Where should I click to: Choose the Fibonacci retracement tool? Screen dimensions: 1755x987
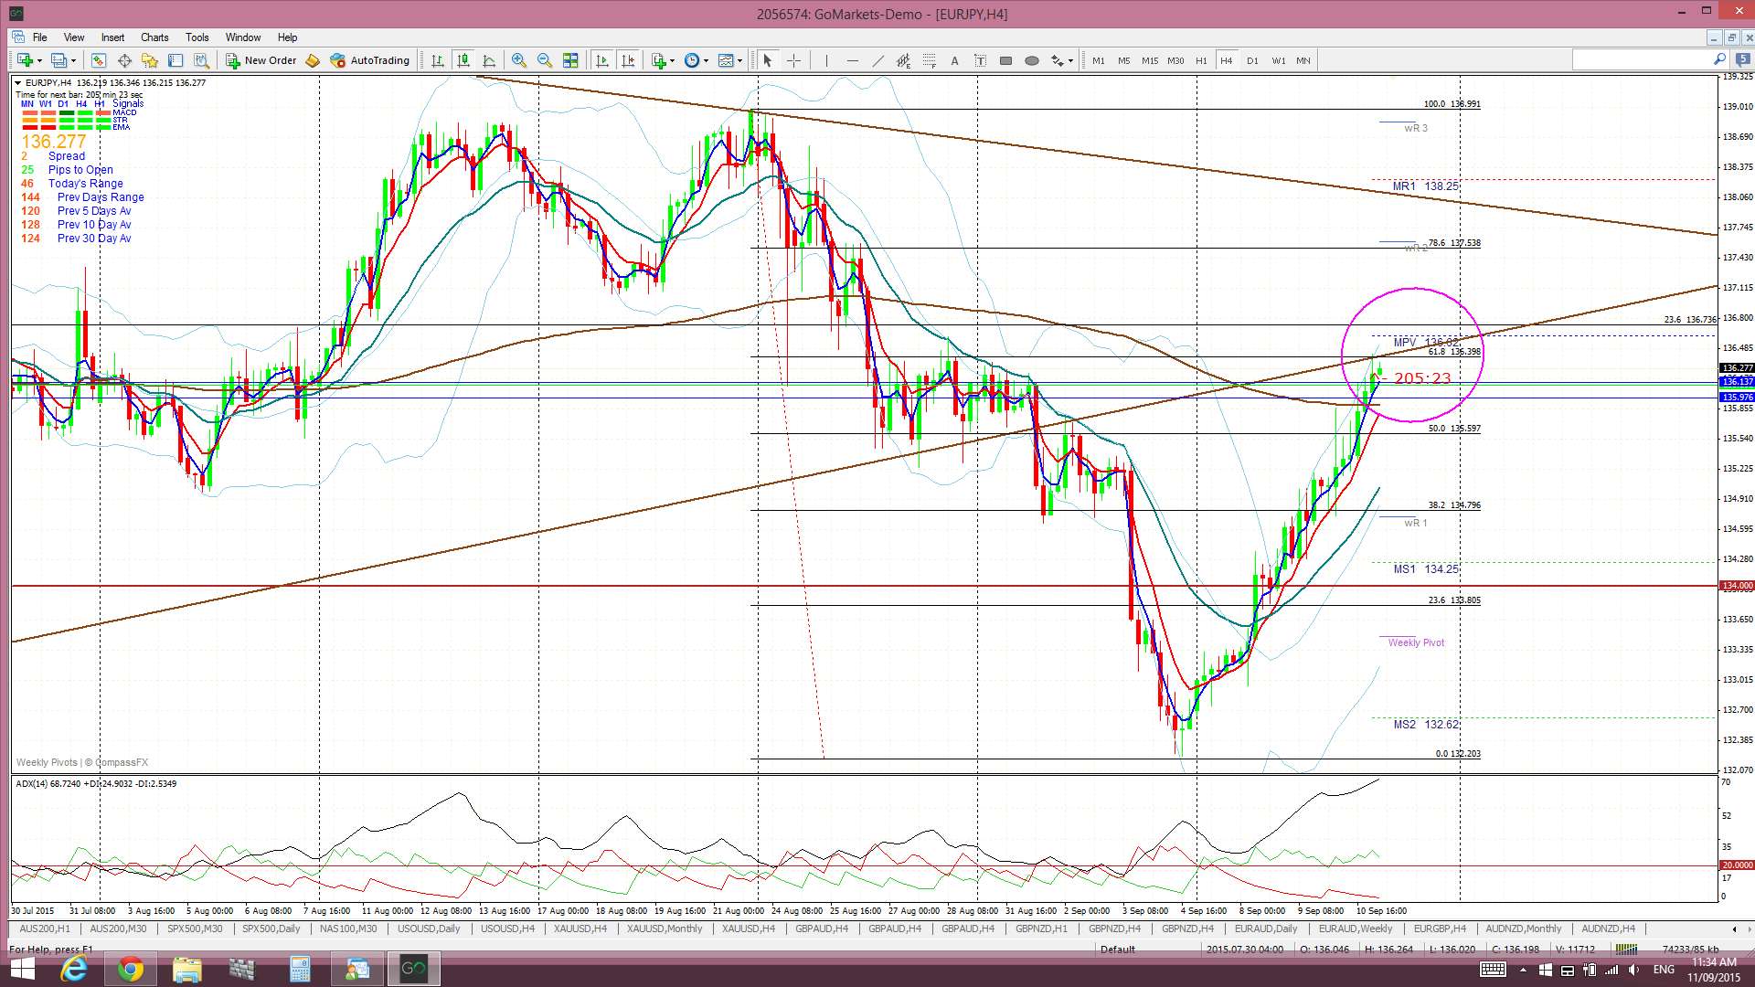pyautogui.click(x=929, y=60)
